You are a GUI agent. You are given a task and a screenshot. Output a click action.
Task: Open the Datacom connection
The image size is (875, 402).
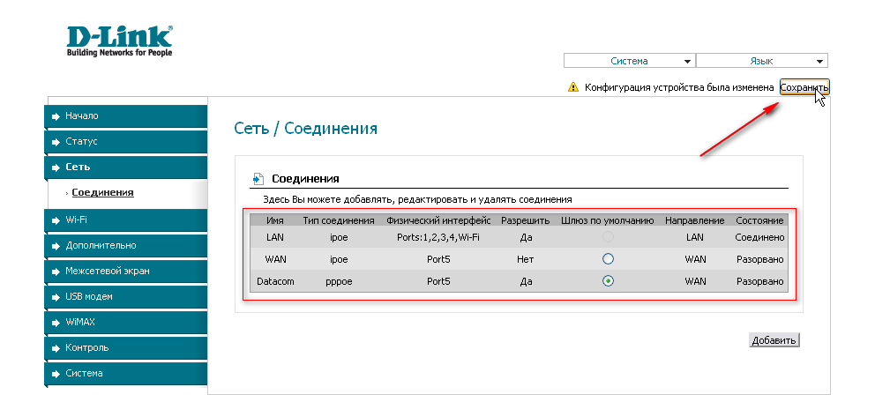[275, 281]
